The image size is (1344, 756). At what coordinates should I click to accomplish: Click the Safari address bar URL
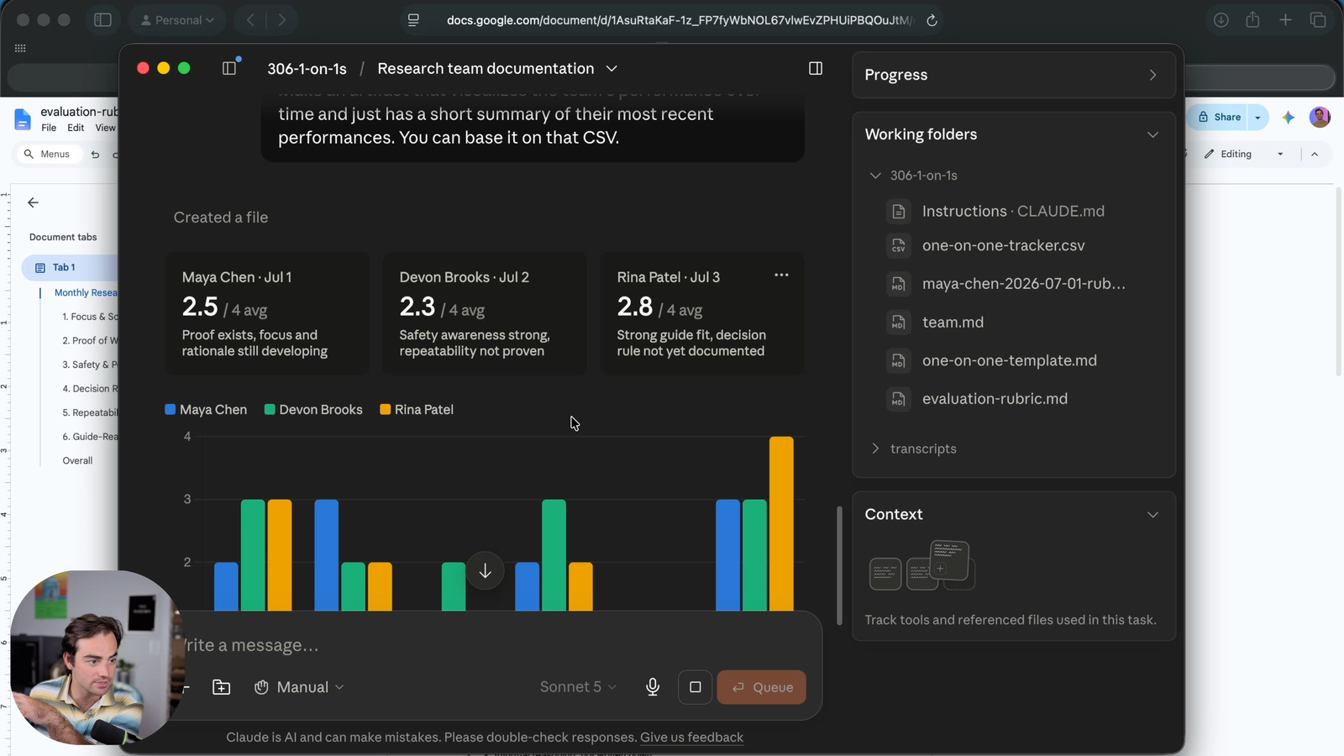point(679,20)
